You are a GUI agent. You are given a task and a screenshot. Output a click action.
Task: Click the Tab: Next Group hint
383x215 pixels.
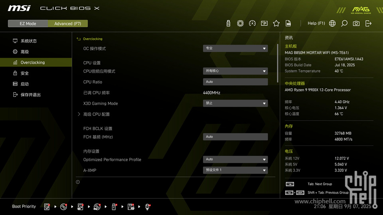pos(320,184)
